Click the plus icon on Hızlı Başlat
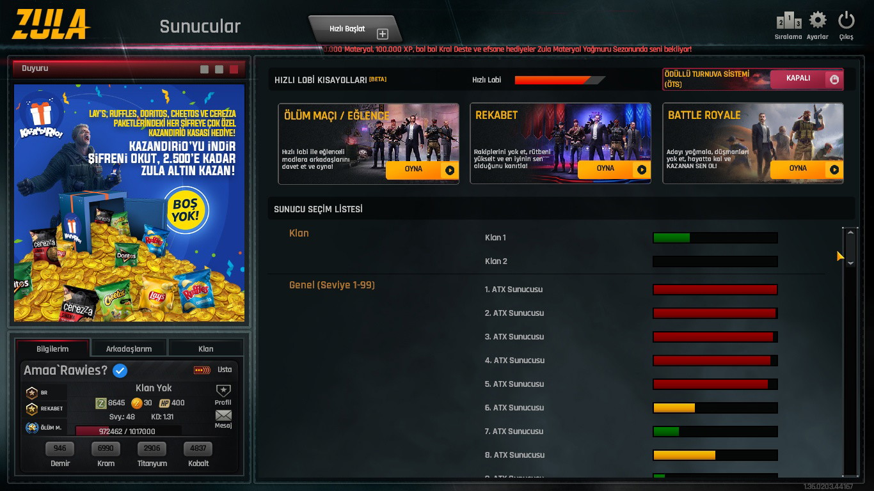 pyautogui.click(x=383, y=34)
